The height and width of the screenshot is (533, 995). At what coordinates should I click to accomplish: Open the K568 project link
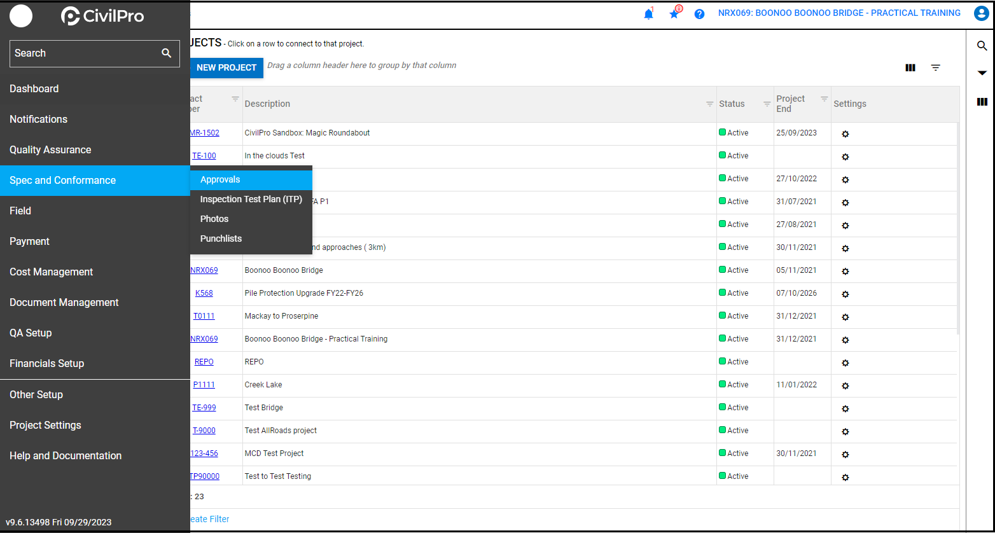tap(204, 293)
